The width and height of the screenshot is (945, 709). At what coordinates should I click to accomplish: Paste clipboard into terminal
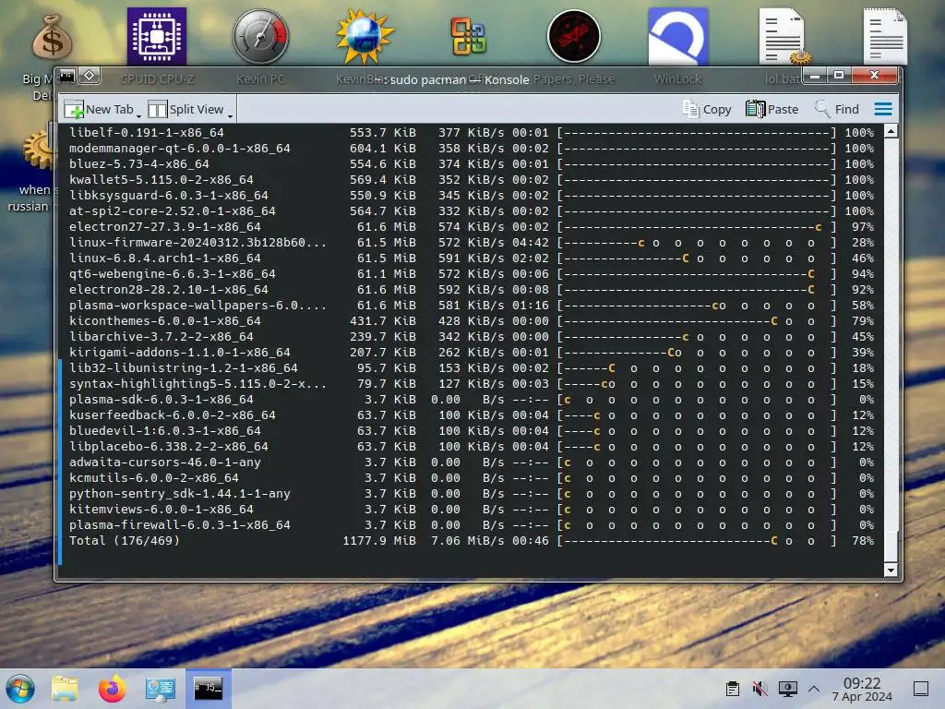(x=772, y=109)
